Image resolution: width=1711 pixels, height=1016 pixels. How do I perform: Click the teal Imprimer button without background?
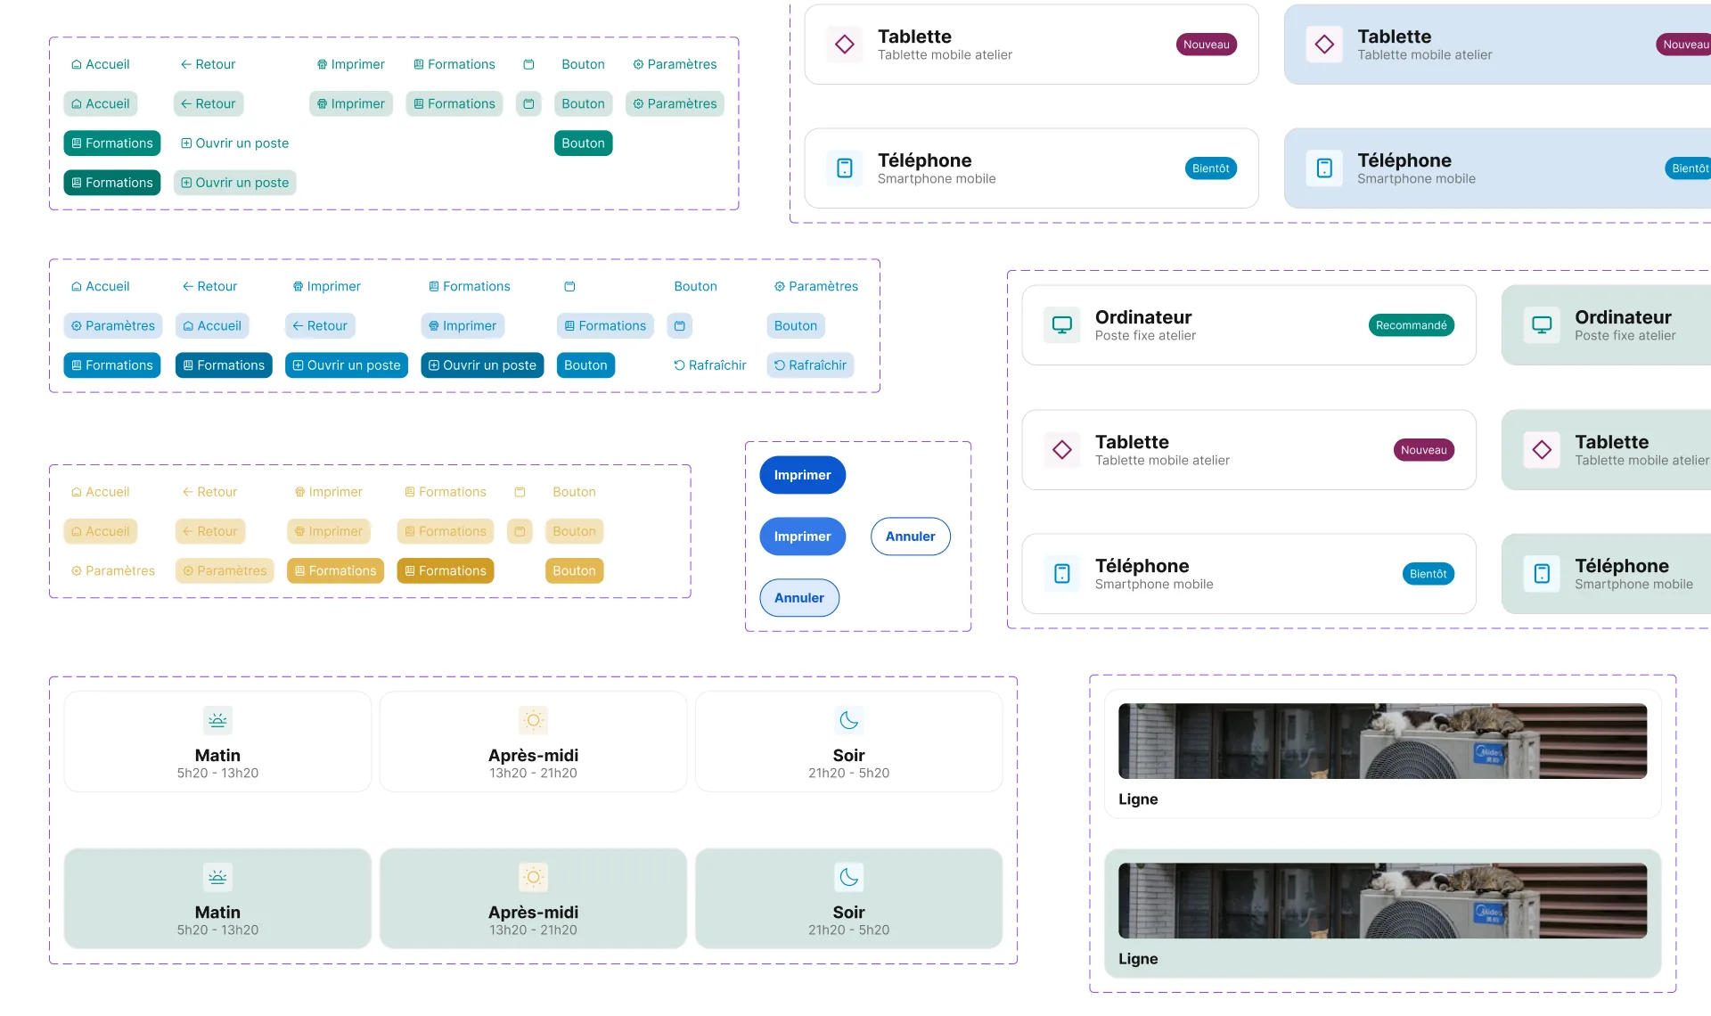(x=351, y=64)
